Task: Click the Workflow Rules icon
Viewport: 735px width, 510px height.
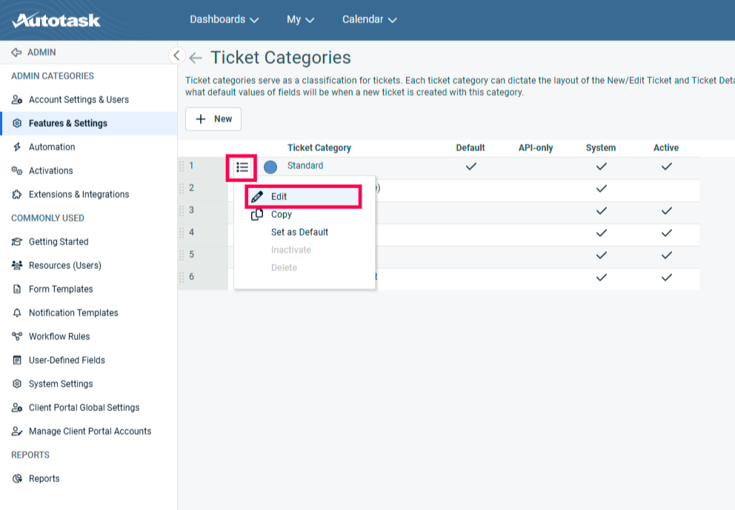Action: 17,337
